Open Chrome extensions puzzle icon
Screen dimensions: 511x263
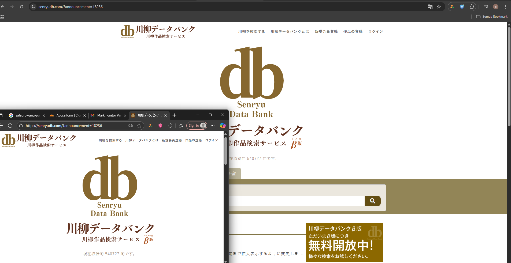pyautogui.click(x=472, y=7)
